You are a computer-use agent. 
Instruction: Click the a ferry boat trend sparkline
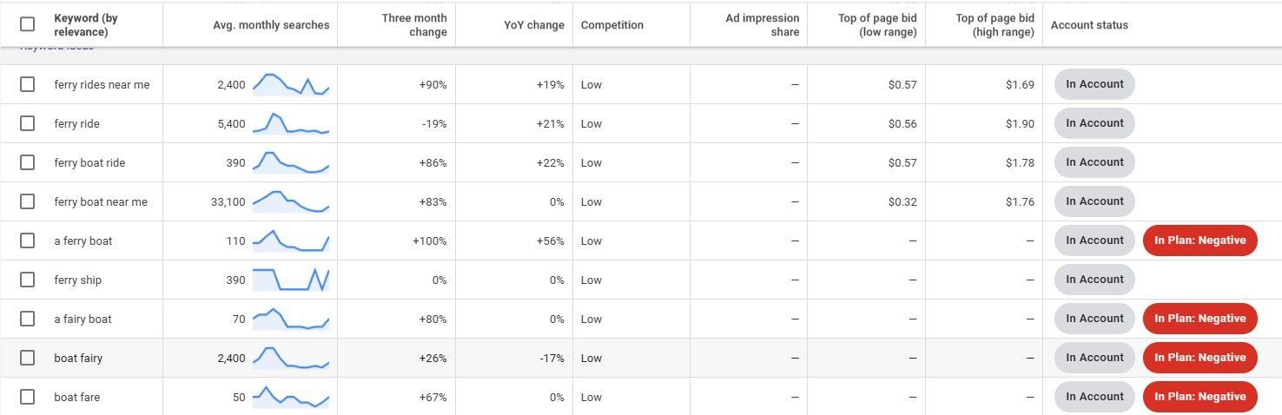tap(291, 240)
